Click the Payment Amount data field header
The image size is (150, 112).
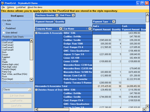(x=44, y=22)
